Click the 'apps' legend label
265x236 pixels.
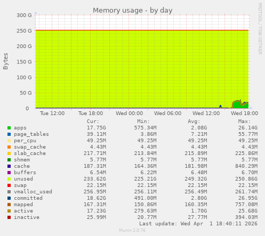point(20,128)
